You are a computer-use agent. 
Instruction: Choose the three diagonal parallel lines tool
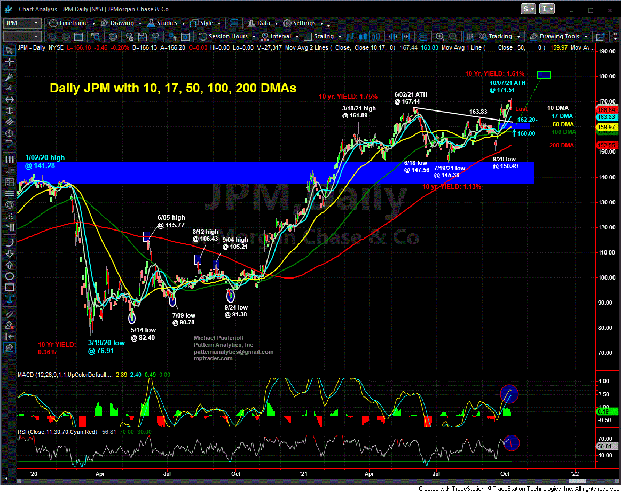[9, 122]
